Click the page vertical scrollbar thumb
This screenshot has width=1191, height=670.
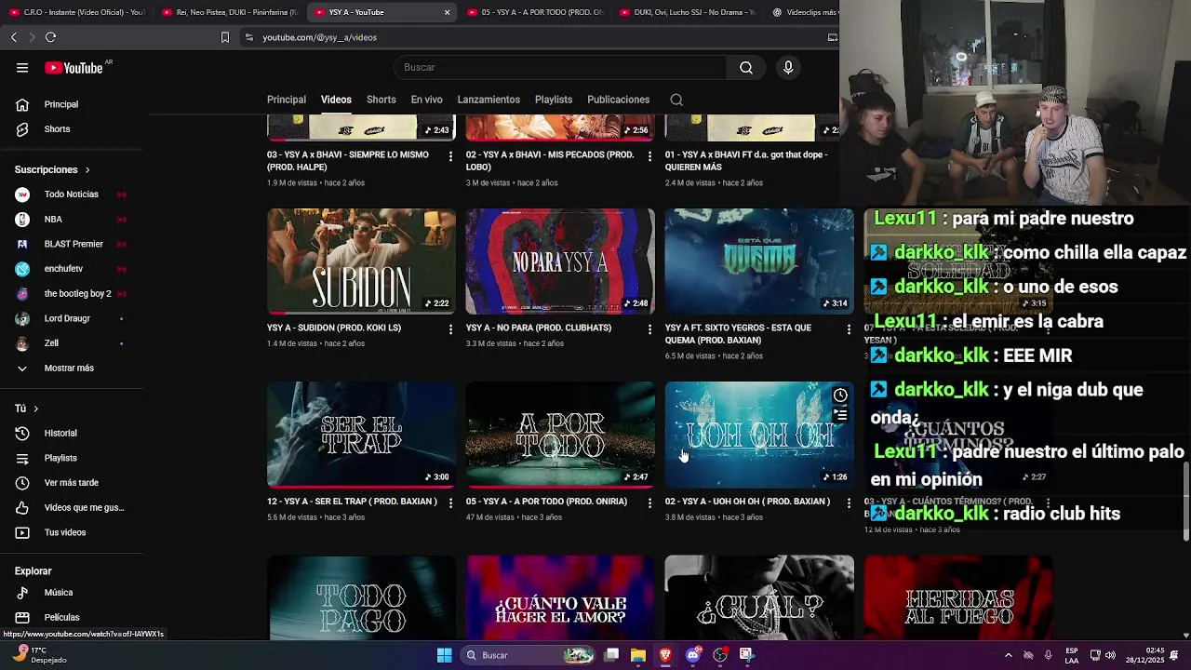1185,501
